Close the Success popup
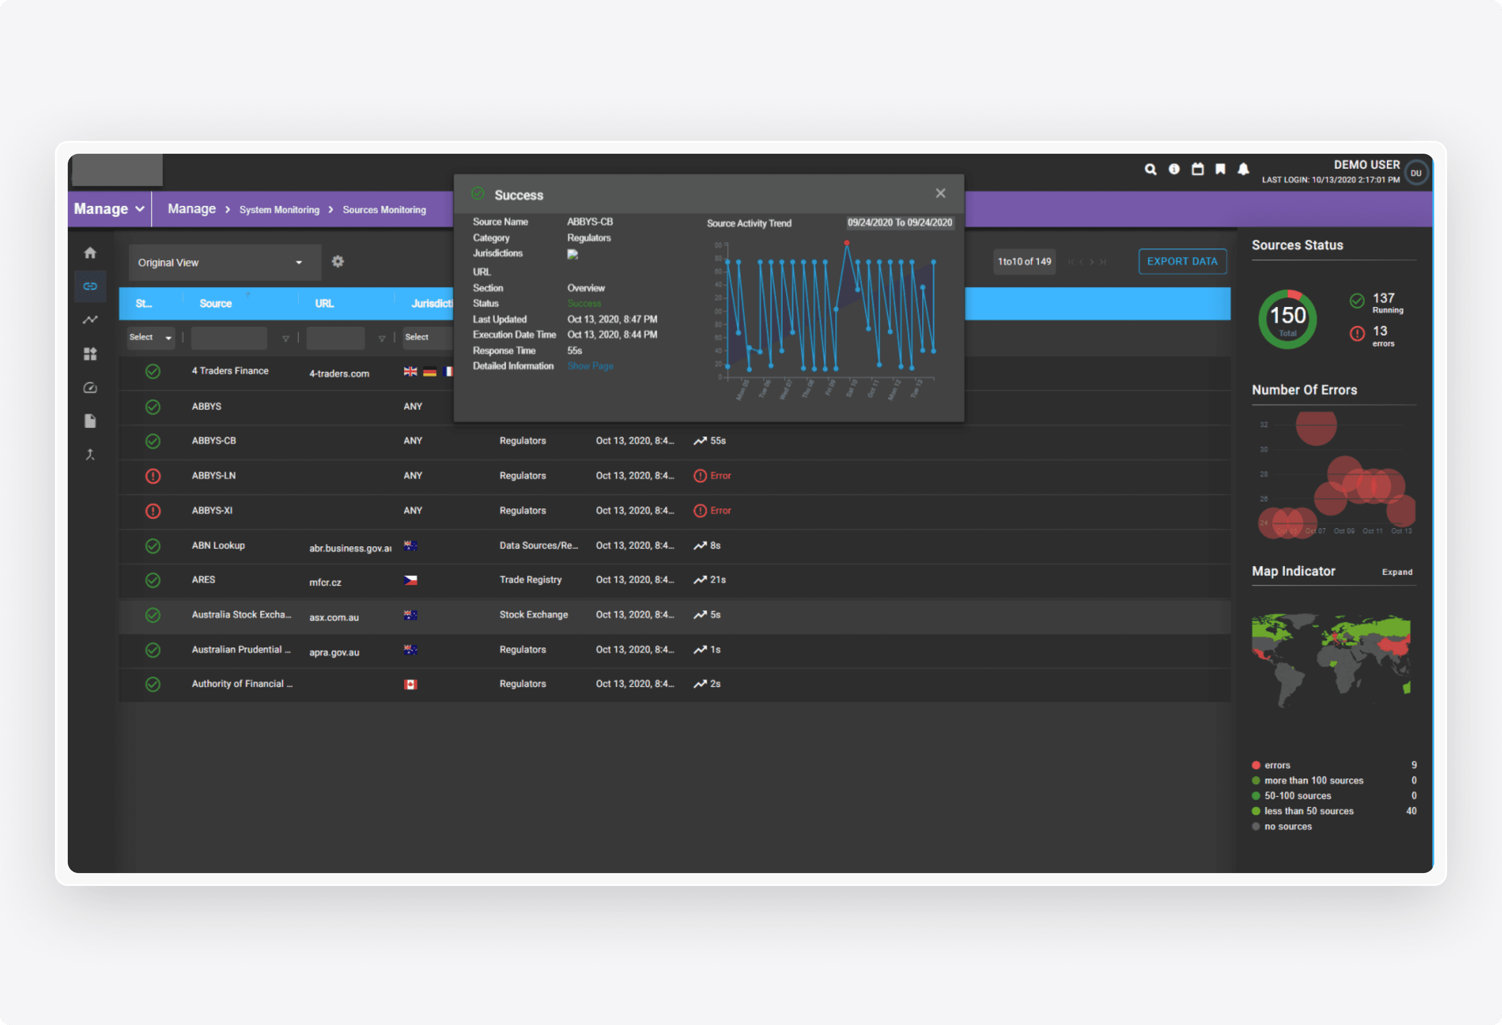Viewport: 1502px width, 1025px height. 941,193
